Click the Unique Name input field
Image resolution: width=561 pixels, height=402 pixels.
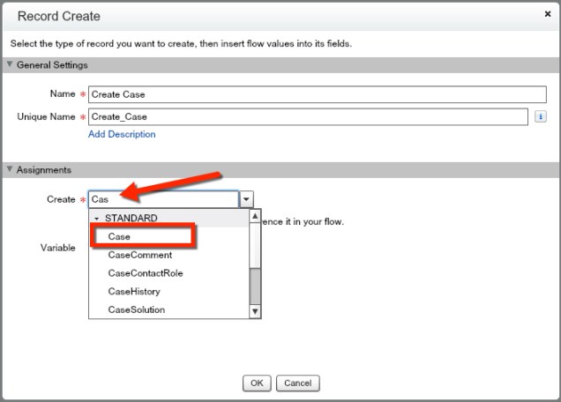(x=307, y=115)
